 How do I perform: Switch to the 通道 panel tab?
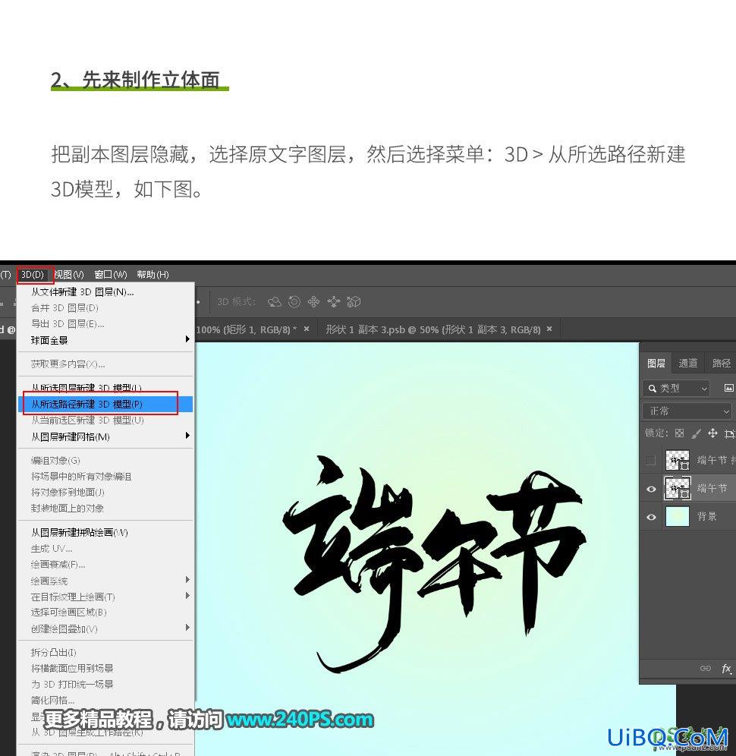tap(687, 363)
